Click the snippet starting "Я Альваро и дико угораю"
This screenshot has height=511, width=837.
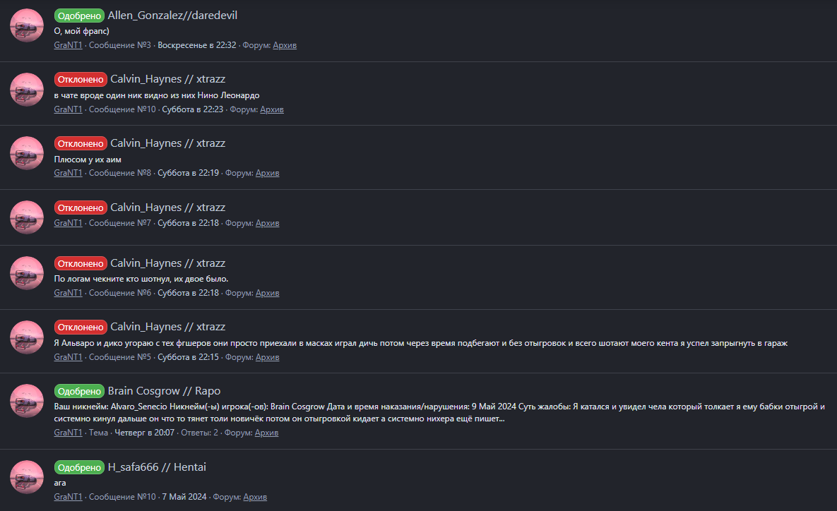[x=420, y=343]
